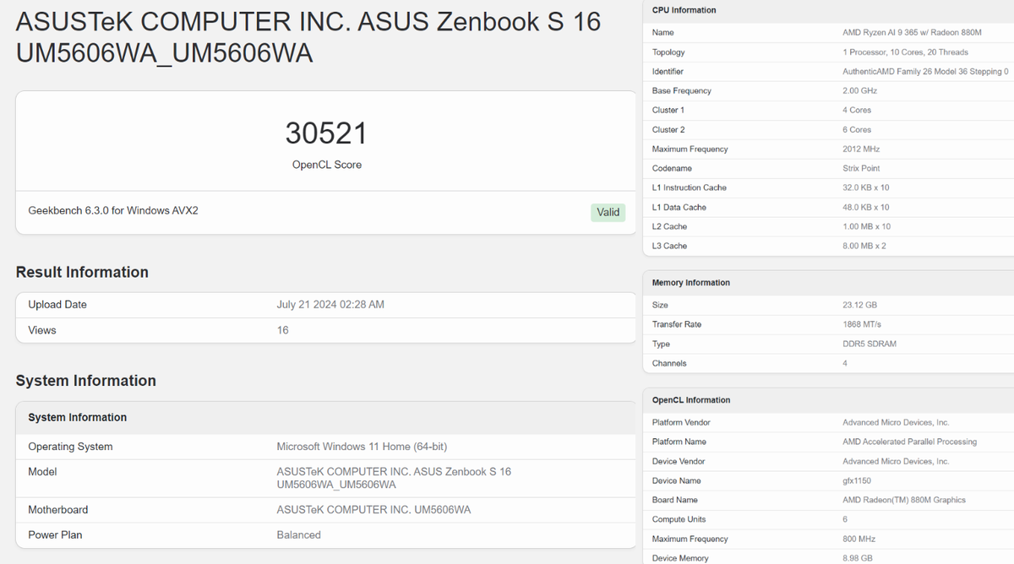Click transfer rate value 1868 MT/s
The image size is (1014, 564).
862,324
